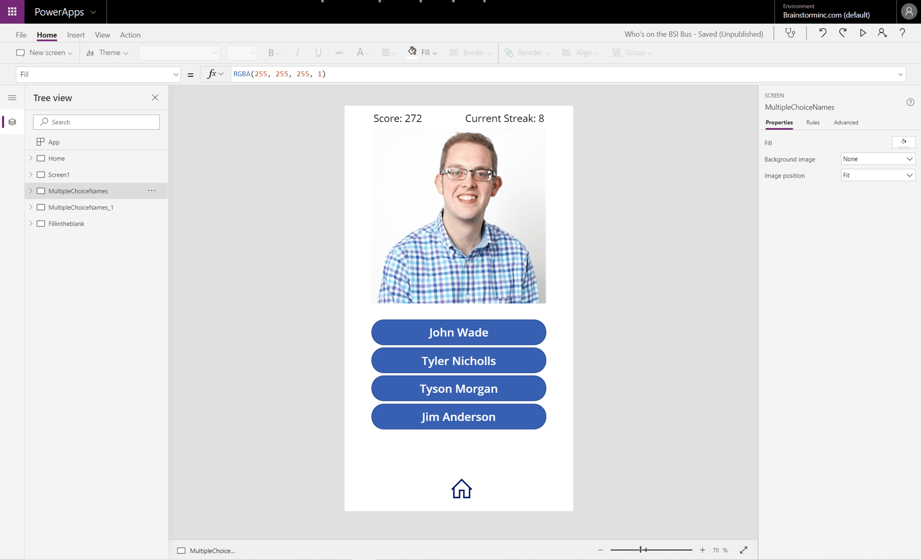Image resolution: width=921 pixels, height=560 pixels.
Task: Toggle underline formatting
Action: pyautogui.click(x=318, y=52)
